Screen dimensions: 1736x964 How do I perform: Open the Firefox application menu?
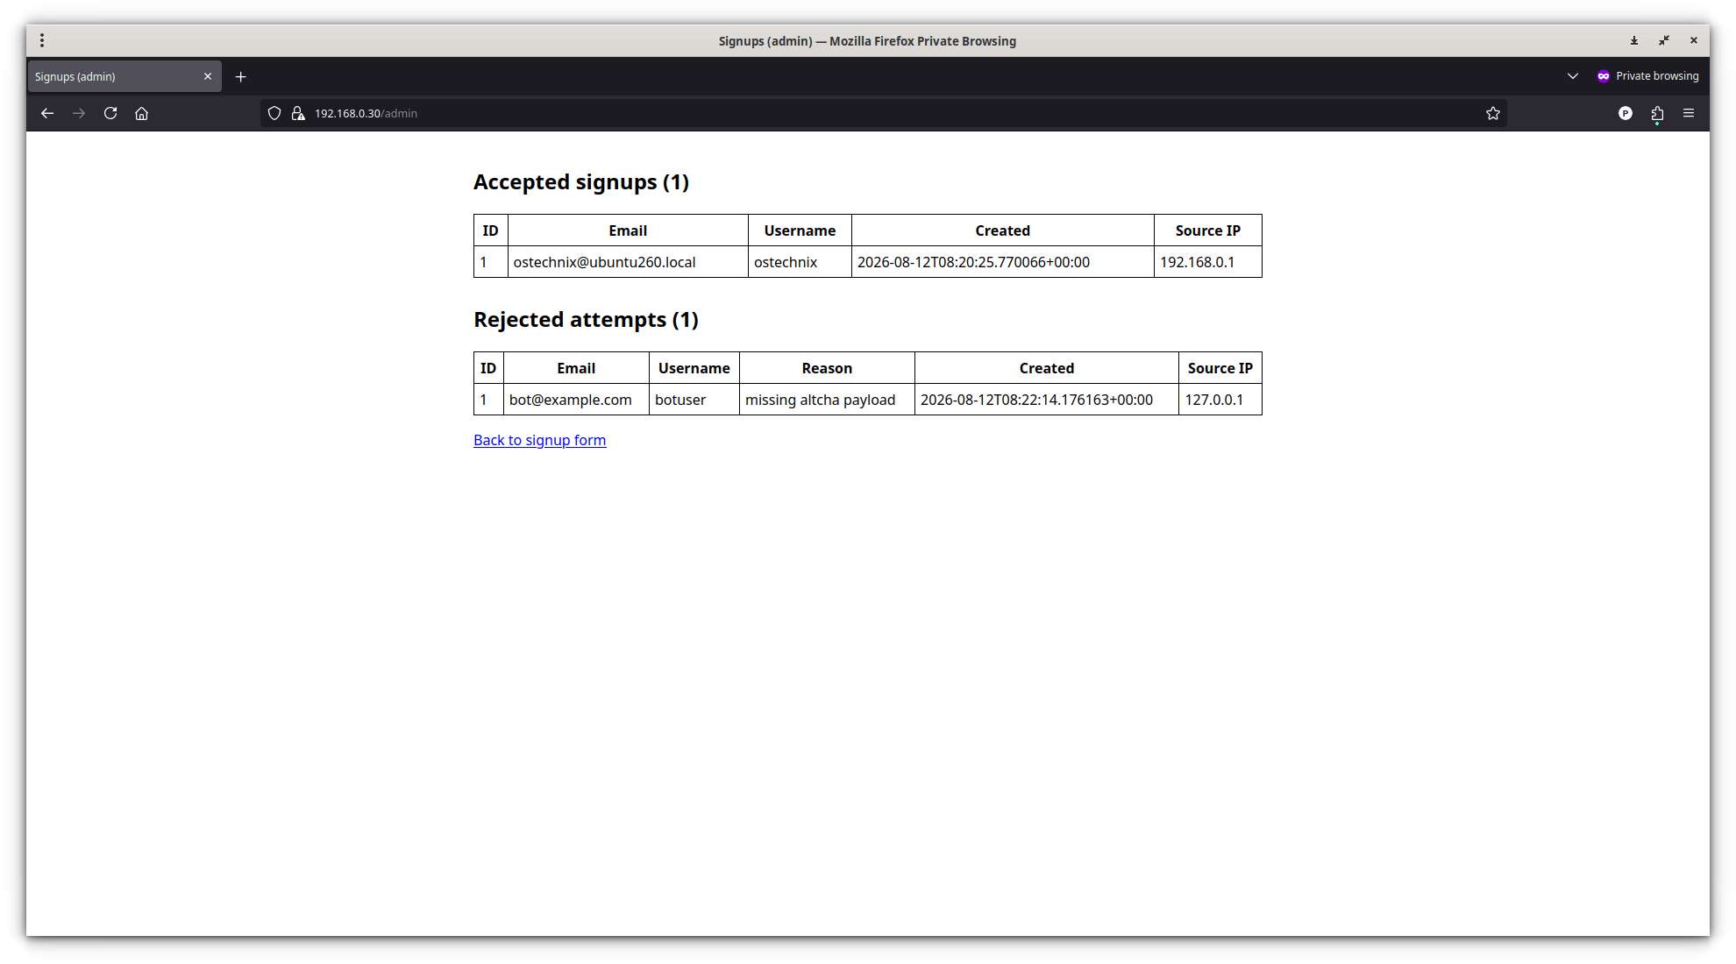pyautogui.click(x=1689, y=113)
